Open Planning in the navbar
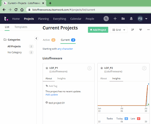The width and height of the screenshot is (151, 124). pyautogui.click(x=43, y=19)
